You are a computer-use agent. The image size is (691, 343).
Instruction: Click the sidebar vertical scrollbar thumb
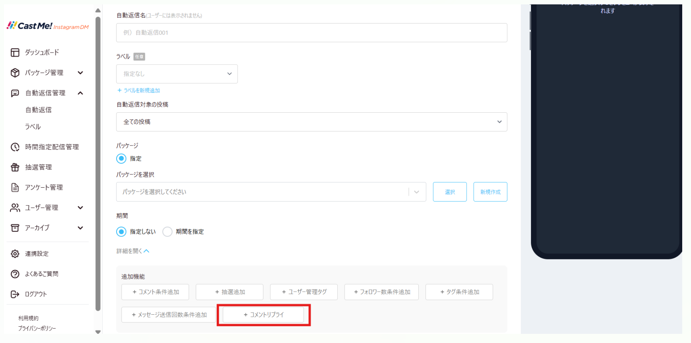point(98,164)
